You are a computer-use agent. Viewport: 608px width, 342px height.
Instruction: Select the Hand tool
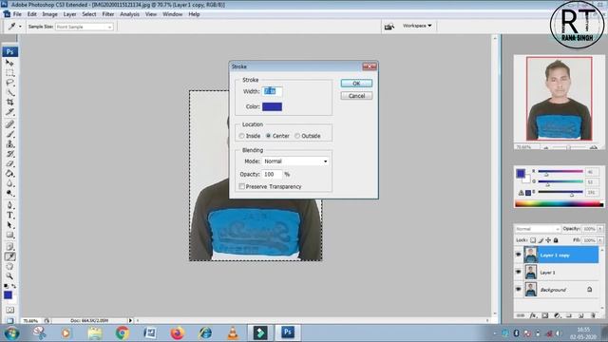[9, 266]
